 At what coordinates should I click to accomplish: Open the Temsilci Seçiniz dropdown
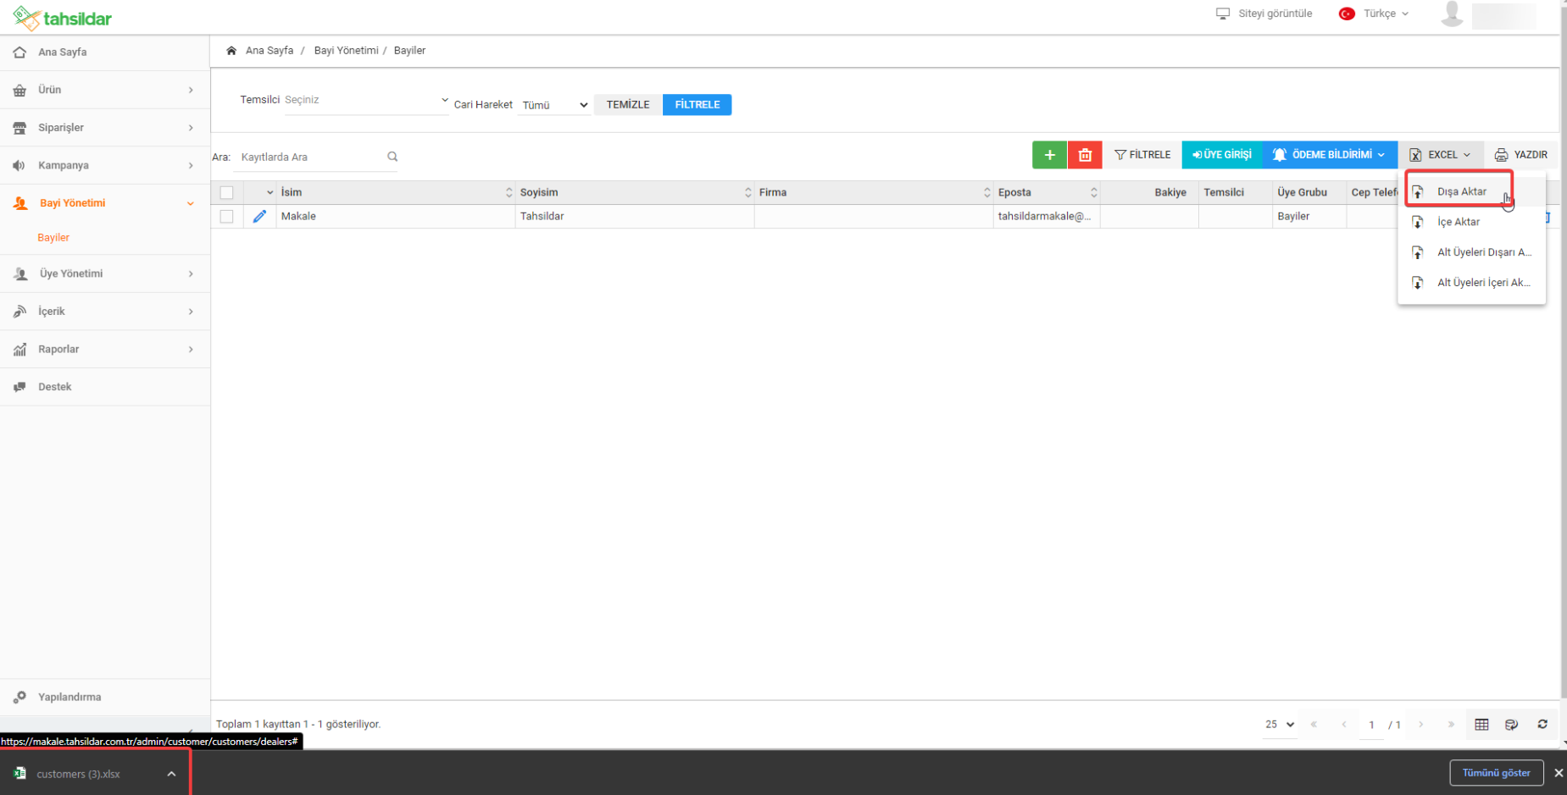pos(365,100)
